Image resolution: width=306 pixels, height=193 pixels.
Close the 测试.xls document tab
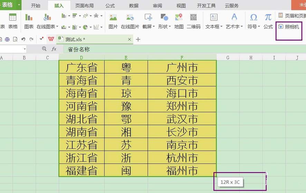coord(130,39)
